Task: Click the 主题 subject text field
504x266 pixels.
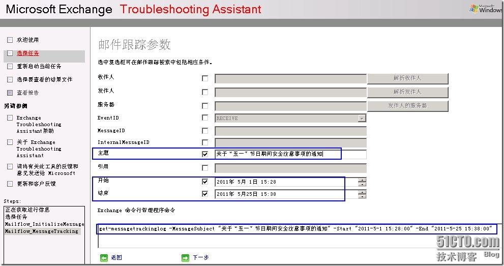Action: pyautogui.click(x=290, y=154)
